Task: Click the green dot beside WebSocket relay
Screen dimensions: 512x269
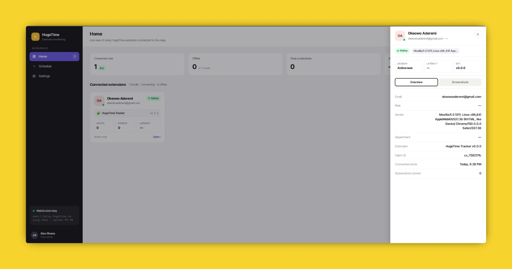Action: 34,211
